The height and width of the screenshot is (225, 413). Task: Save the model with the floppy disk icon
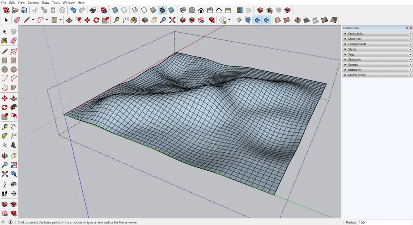[x=24, y=10]
